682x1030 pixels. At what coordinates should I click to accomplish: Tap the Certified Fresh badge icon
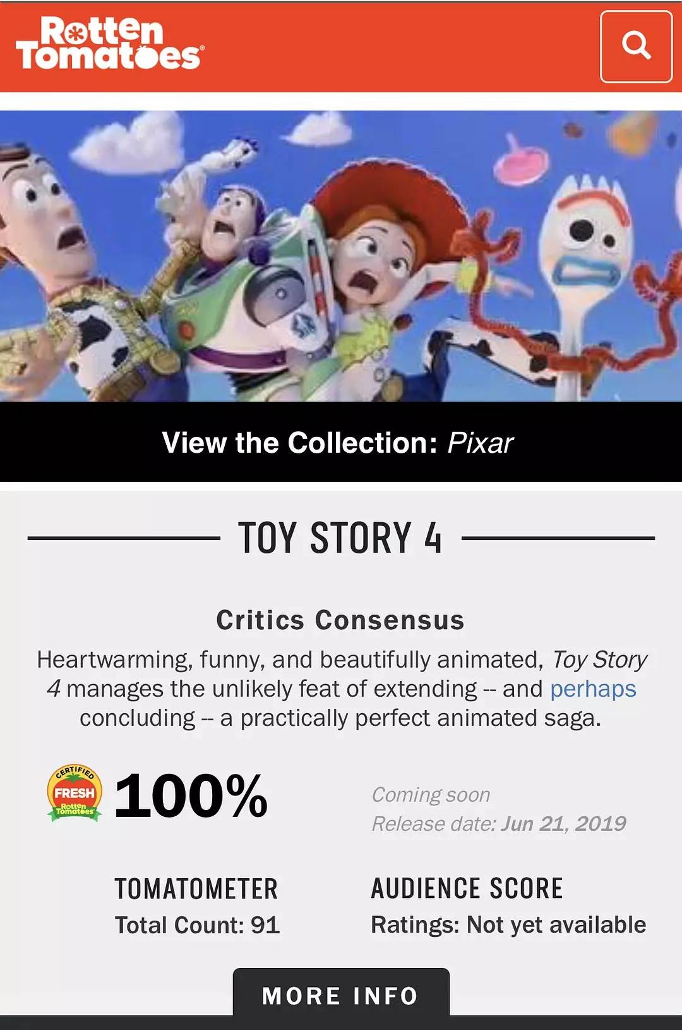tap(75, 793)
